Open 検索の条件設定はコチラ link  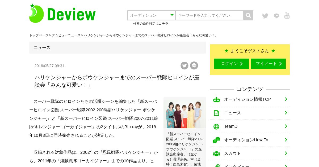point(151,24)
